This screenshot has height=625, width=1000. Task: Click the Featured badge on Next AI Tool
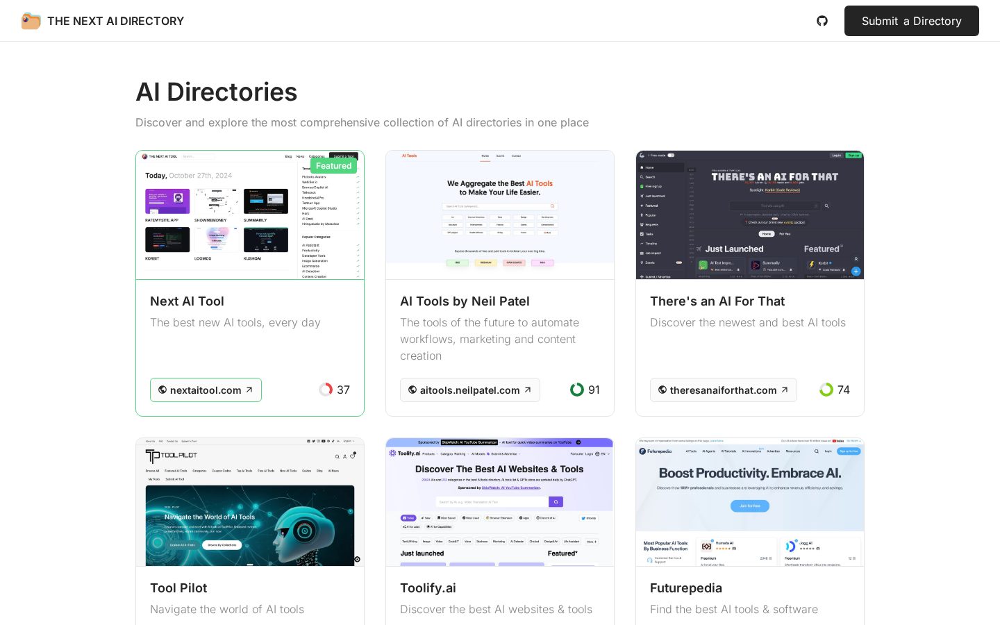click(333, 166)
